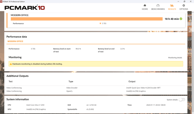The height and width of the screenshot is (114, 194).
Task: Click the PCMark 10 logo
Action: click(25, 8)
